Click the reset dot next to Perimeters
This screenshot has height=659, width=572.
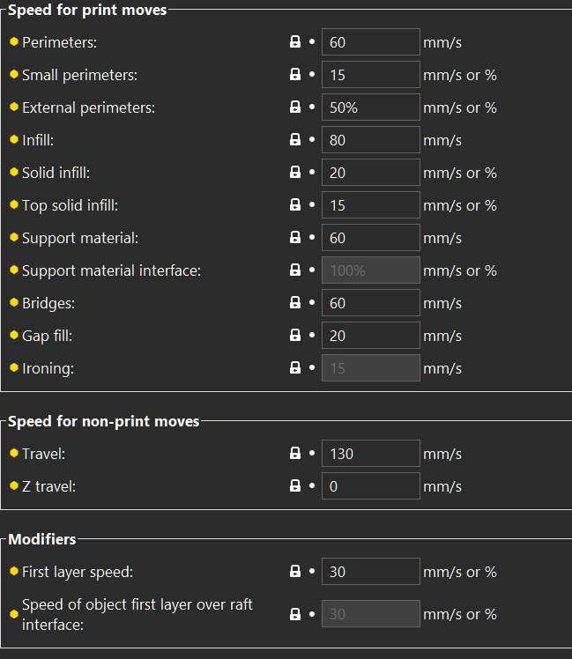coord(312,41)
